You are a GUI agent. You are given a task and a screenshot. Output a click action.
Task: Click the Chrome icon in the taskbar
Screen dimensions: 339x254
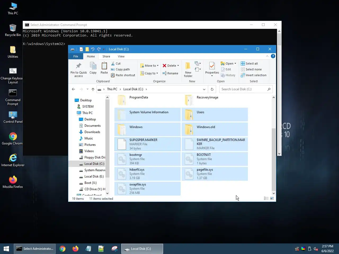click(63, 249)
